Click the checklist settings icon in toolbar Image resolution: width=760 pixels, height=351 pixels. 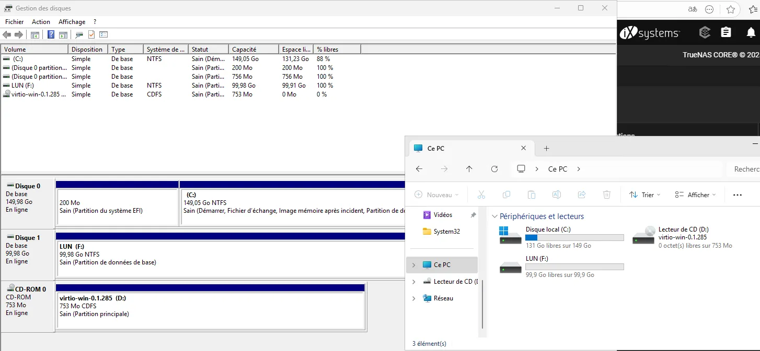click(103, 35)
